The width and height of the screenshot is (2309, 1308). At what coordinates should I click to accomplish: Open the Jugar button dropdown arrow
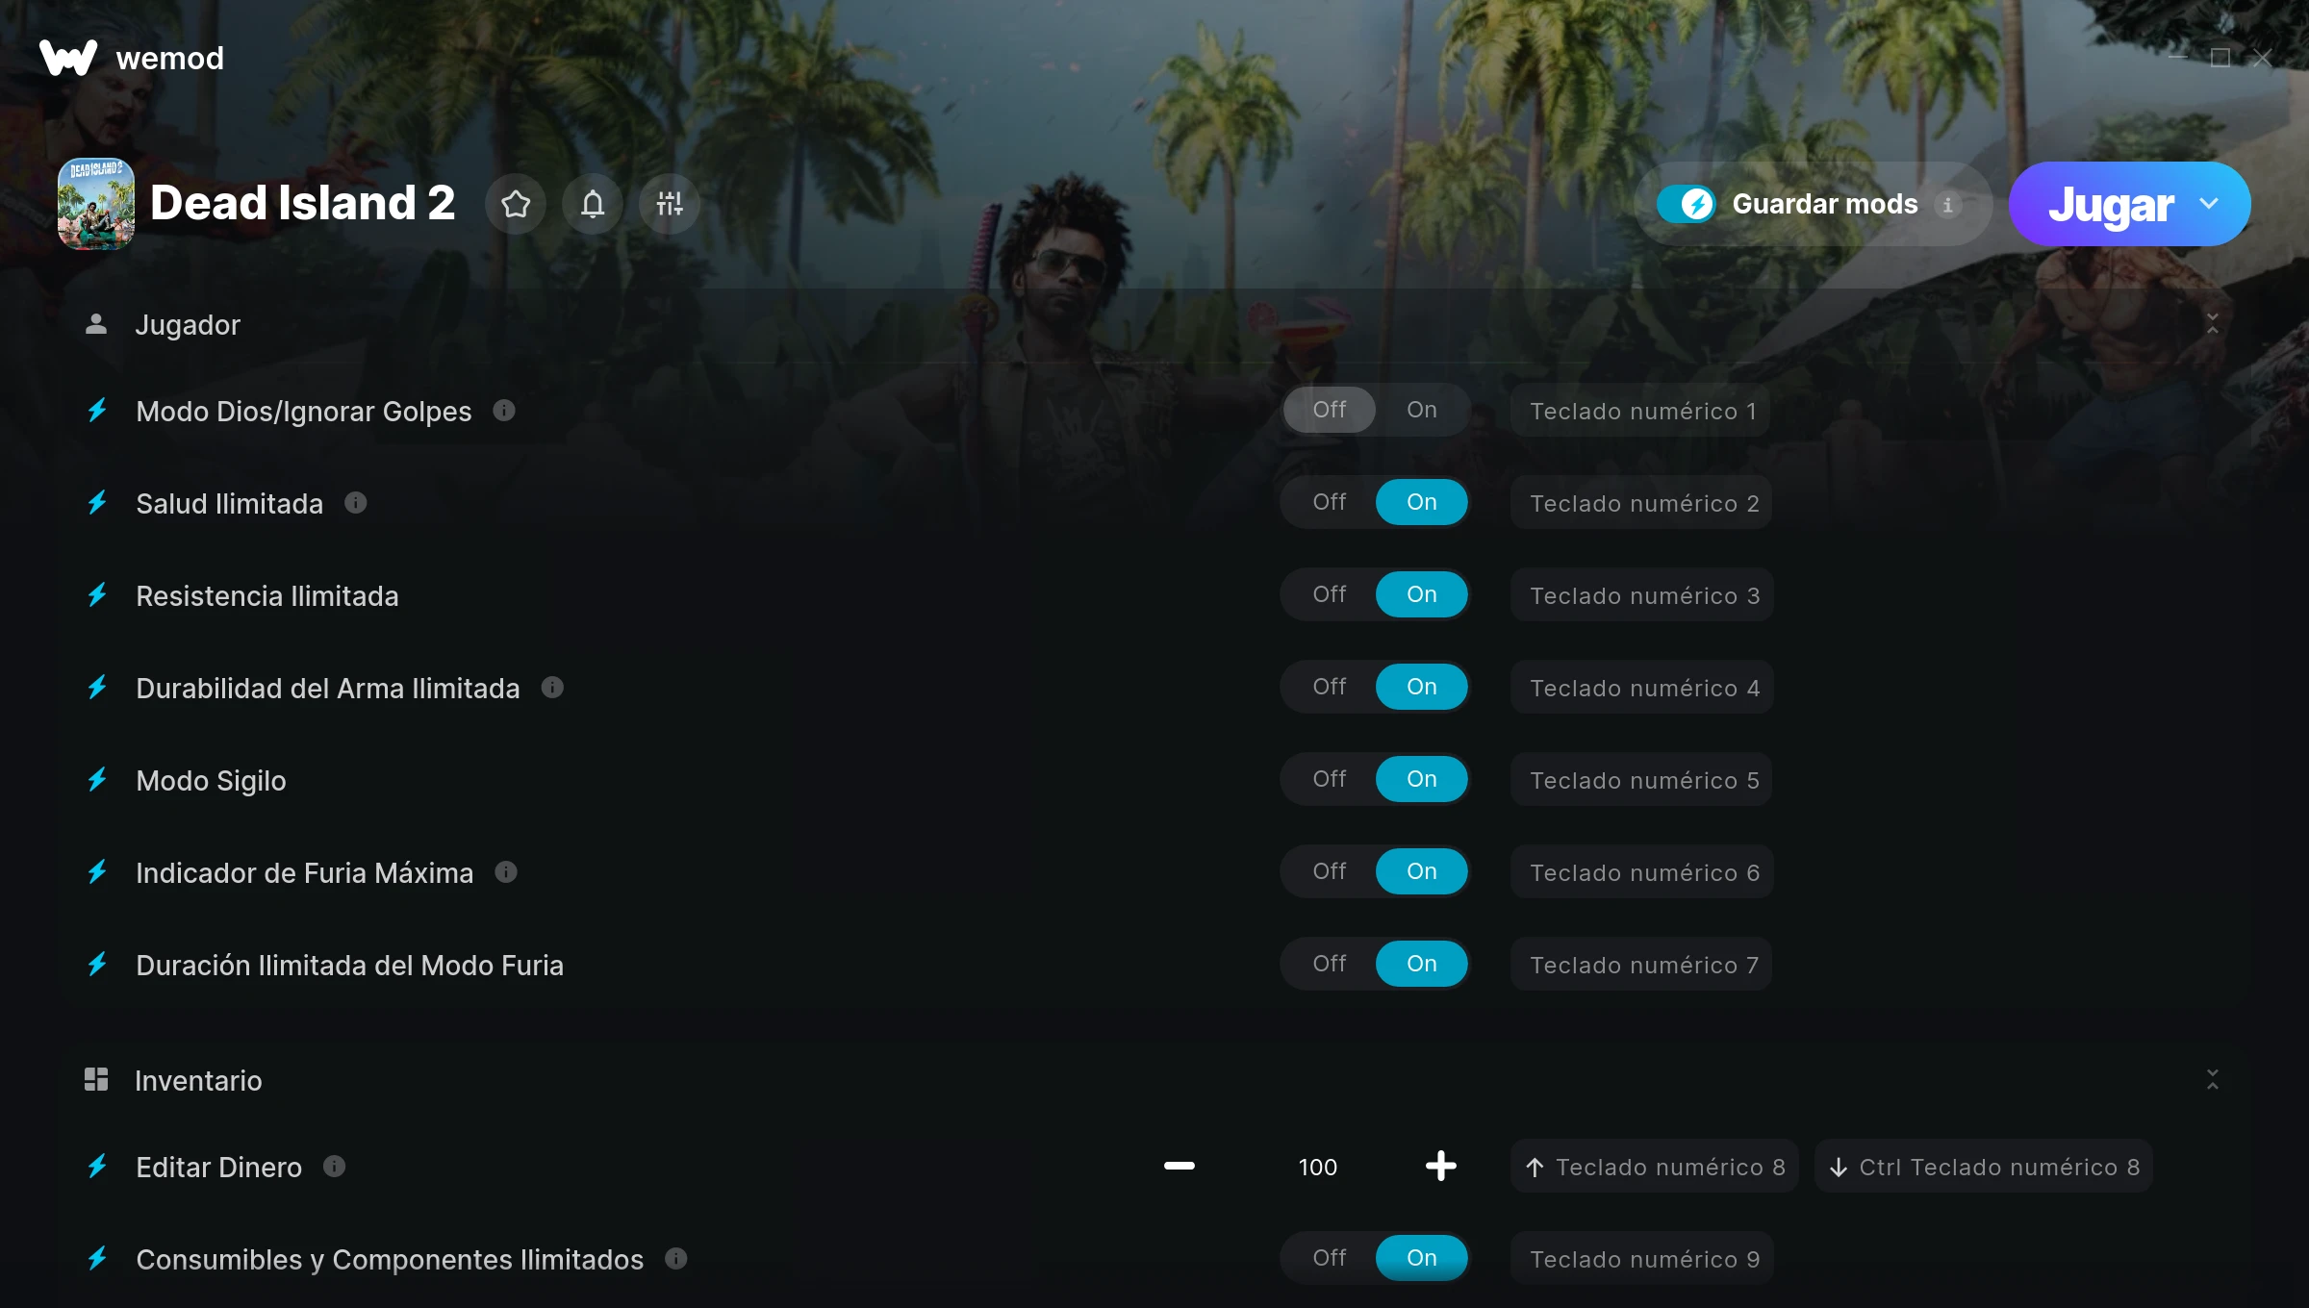[x=2209, y=204]
